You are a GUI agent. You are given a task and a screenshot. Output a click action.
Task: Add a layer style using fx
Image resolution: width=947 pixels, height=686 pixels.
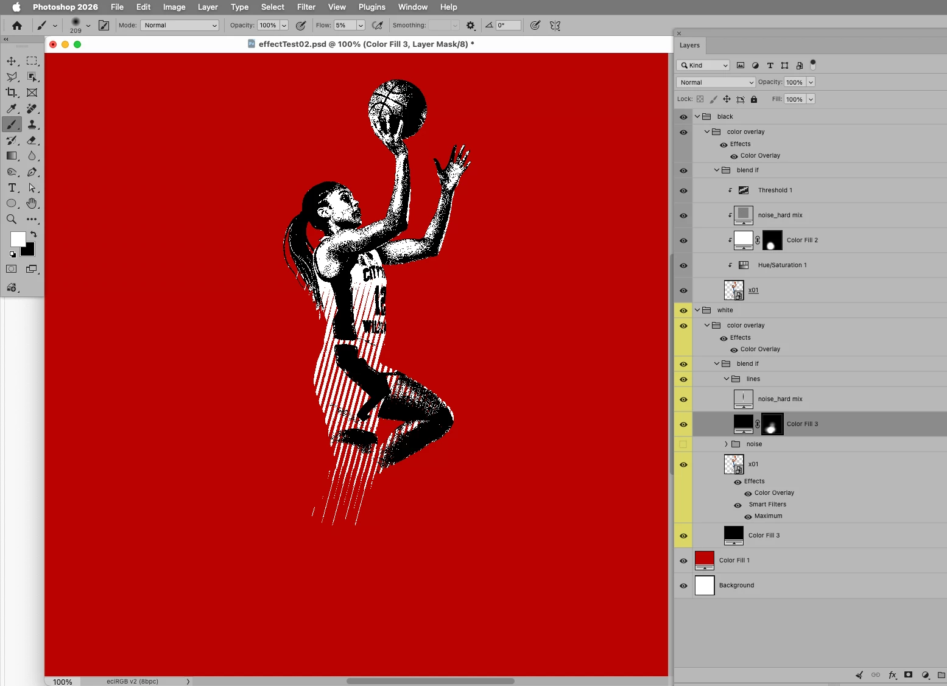pyautogui.click(x=892, y=674)
